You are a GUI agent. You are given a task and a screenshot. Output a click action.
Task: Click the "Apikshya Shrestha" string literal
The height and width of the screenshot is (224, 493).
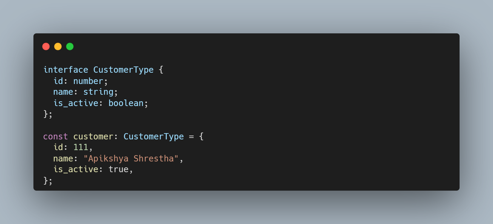[x=131, y=158]
